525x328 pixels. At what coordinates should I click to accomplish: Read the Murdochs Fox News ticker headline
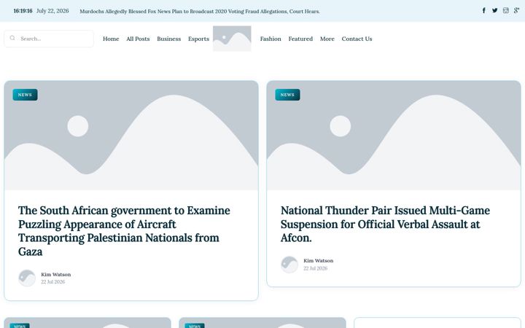click(x=200, y=11)
